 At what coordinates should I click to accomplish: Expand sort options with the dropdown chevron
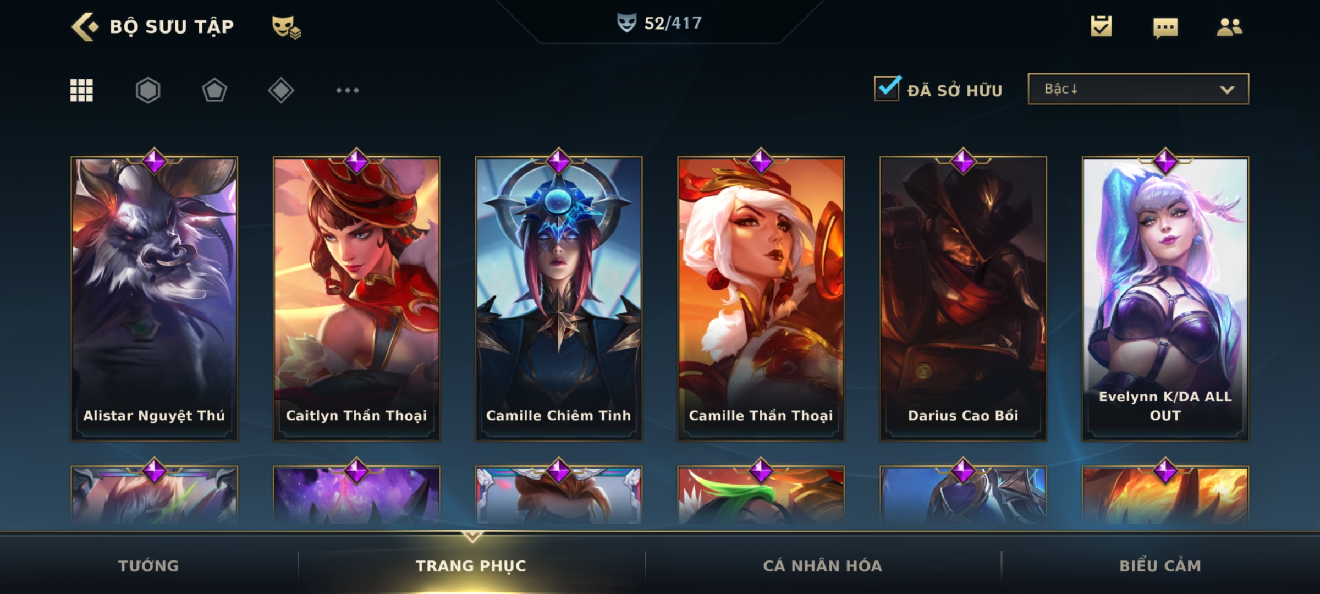coord(1227,90)
